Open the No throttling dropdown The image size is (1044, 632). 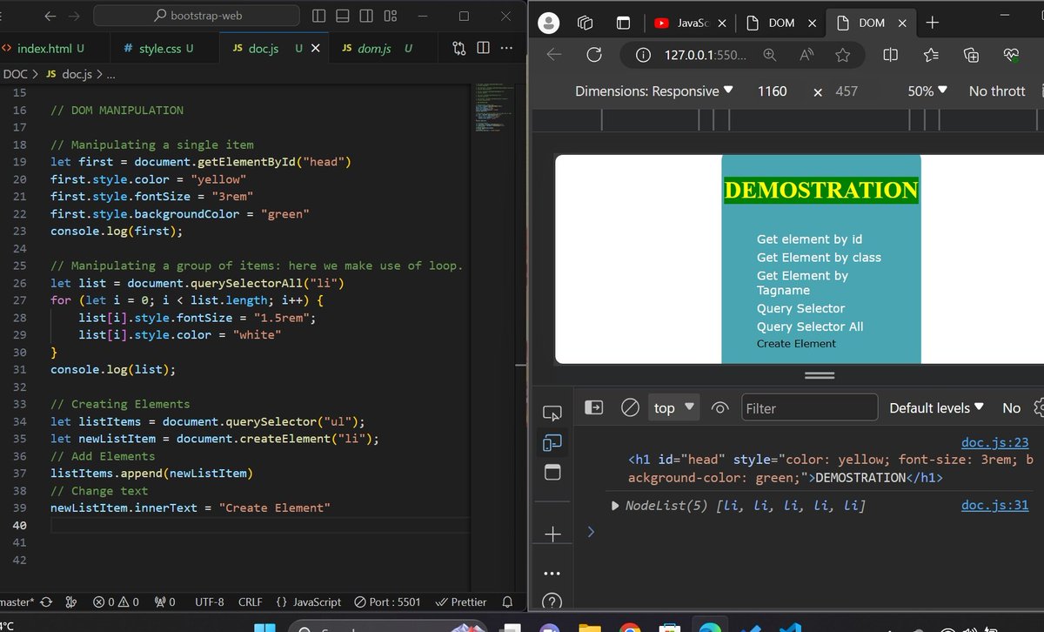pos(997,91)
